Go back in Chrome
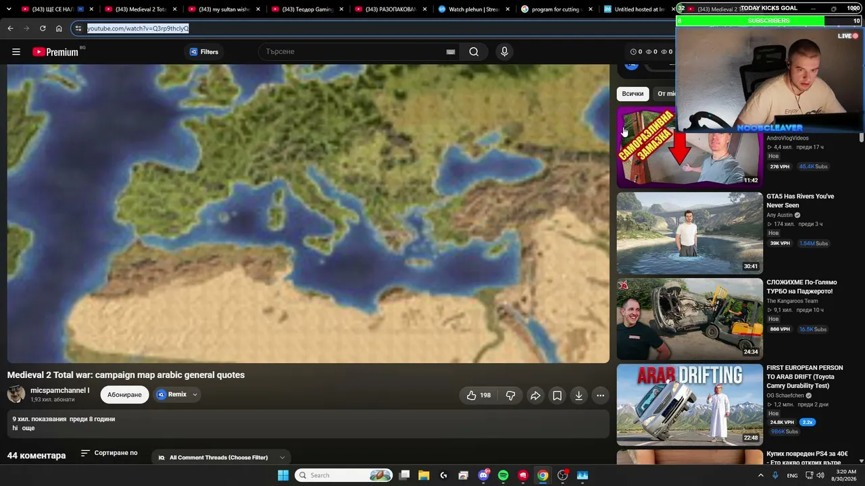 [x=10, y=28]
